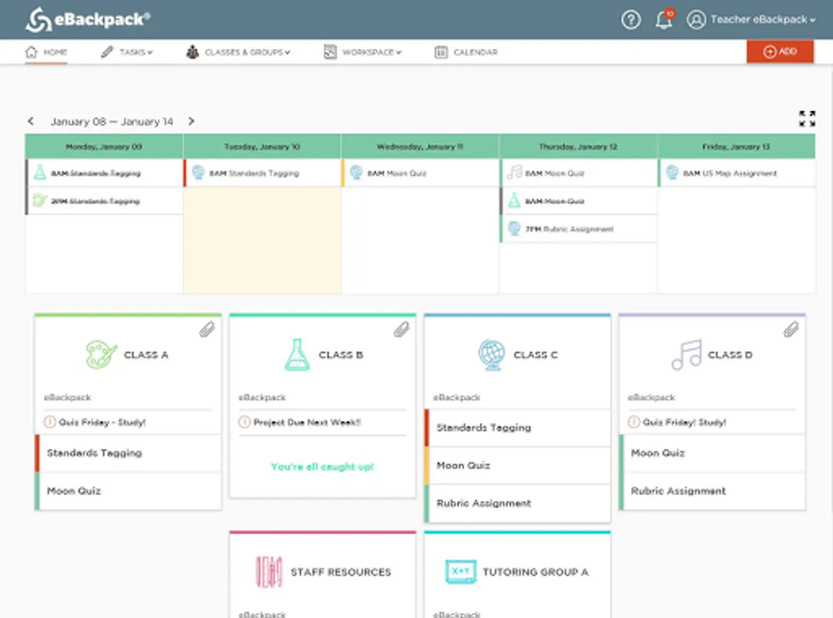Click the globe icon on Wednesday's Moon Quiz
The image size is (833, 618).
[x=356, y=173]
